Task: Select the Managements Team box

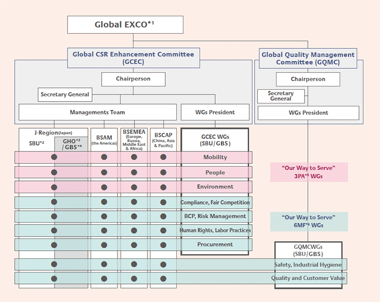Action: [97, 112]
